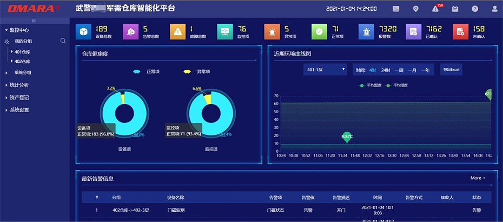Click search icon beside 我的分组

click(63, 41)
